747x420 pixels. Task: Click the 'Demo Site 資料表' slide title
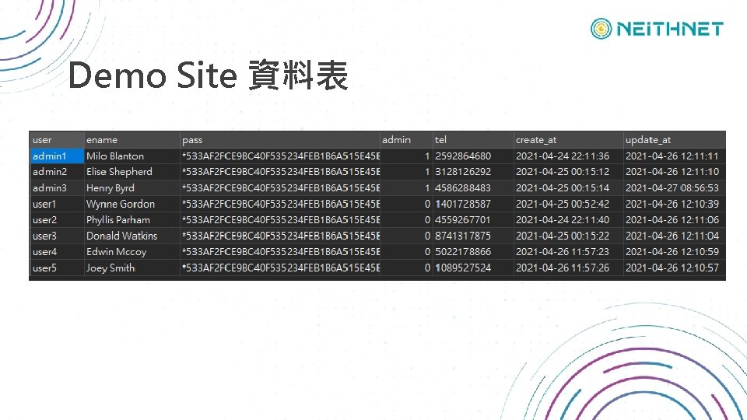[x=209, y=75]
